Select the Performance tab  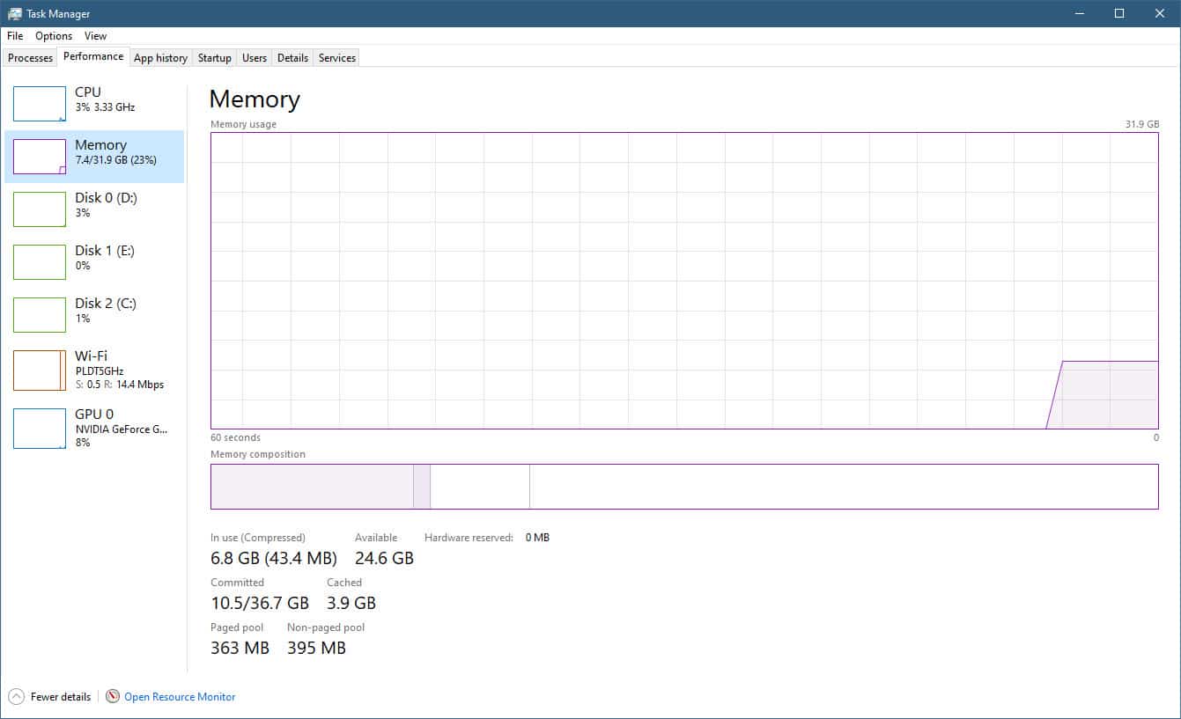pos(93,56)
